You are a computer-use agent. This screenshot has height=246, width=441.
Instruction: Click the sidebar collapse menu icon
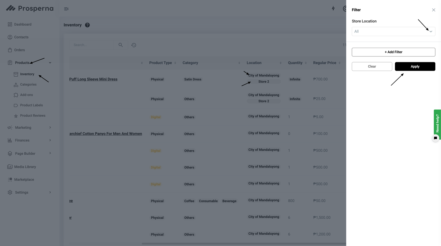[x=66, y=9]
